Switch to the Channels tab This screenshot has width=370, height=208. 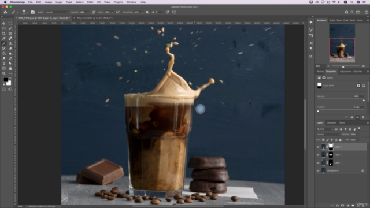coord(331,122)
